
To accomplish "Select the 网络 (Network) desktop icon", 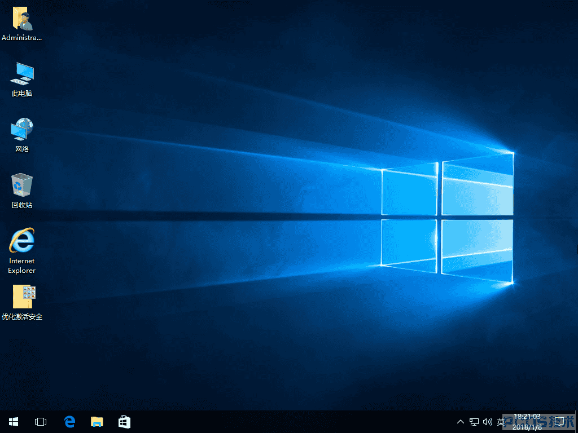I will [22, 135].
